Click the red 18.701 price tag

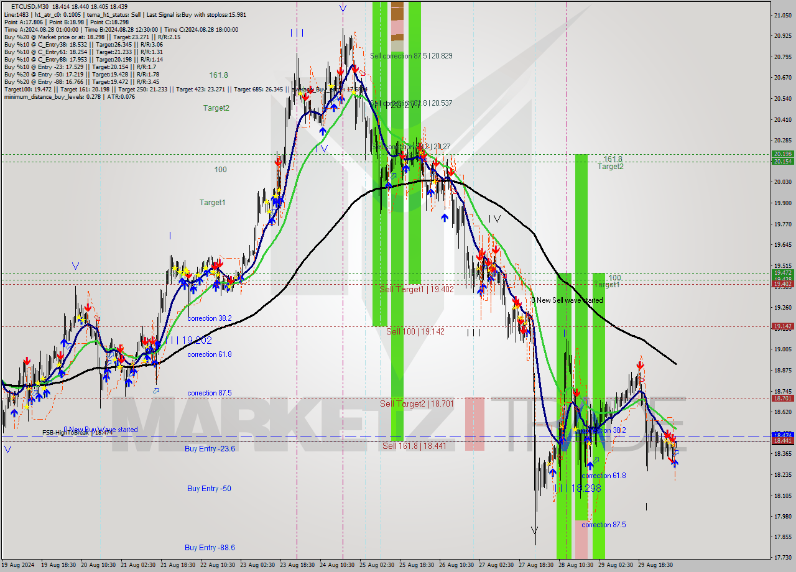(x=782, y=398)
